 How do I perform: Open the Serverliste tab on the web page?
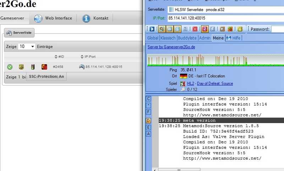(x=19, y=33)
